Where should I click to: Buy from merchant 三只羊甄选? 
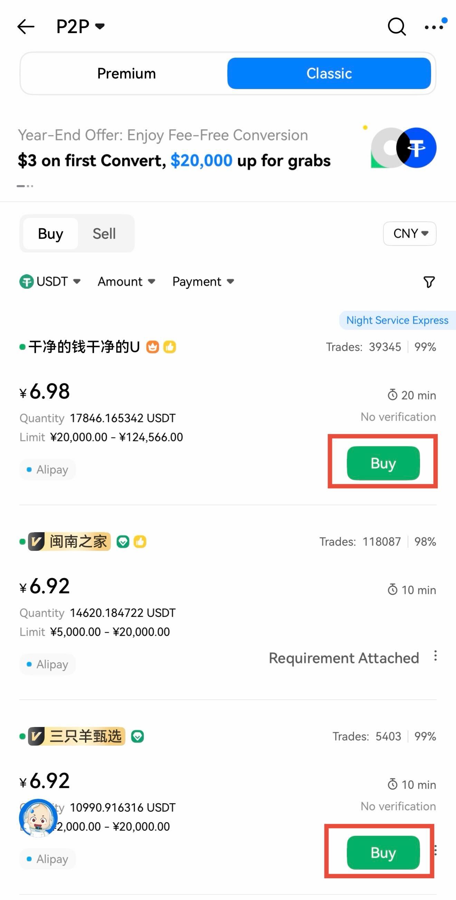pos(383,852)
